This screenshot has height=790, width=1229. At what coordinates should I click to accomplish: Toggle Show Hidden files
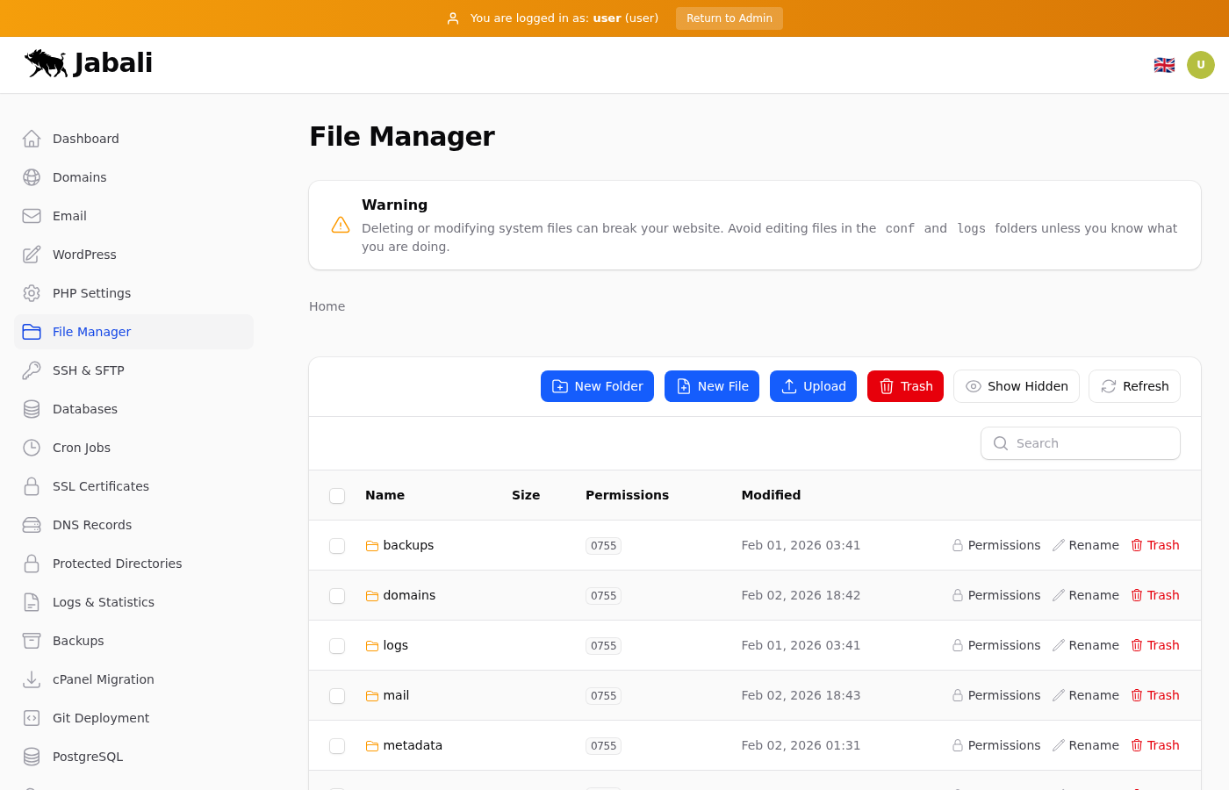1016,386
